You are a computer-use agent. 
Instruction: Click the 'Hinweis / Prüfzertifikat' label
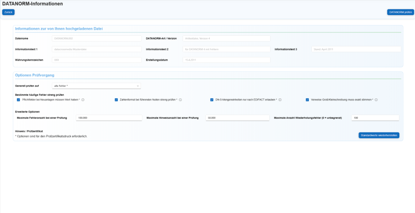tap(29, 131)
